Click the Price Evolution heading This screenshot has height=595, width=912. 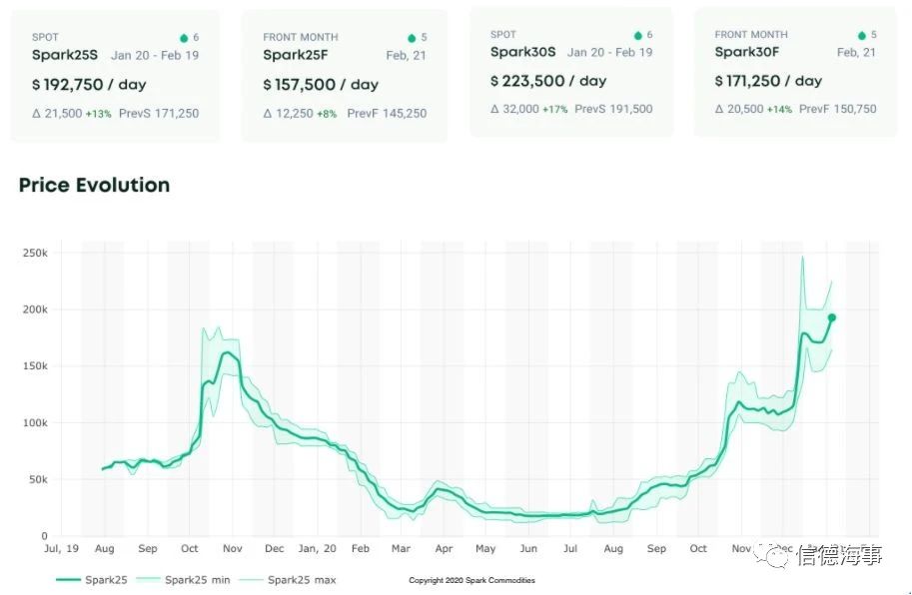click(94, 185)
